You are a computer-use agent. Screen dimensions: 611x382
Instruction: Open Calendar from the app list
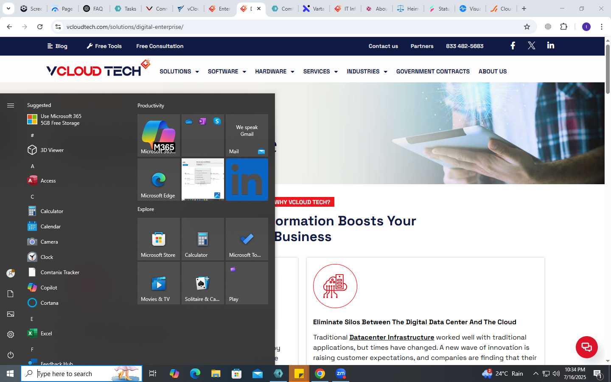click(x=44, y=226)
